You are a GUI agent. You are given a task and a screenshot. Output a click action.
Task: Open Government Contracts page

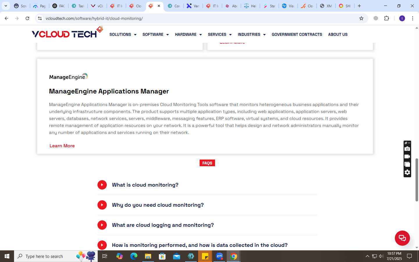click(x=297, y=34)
